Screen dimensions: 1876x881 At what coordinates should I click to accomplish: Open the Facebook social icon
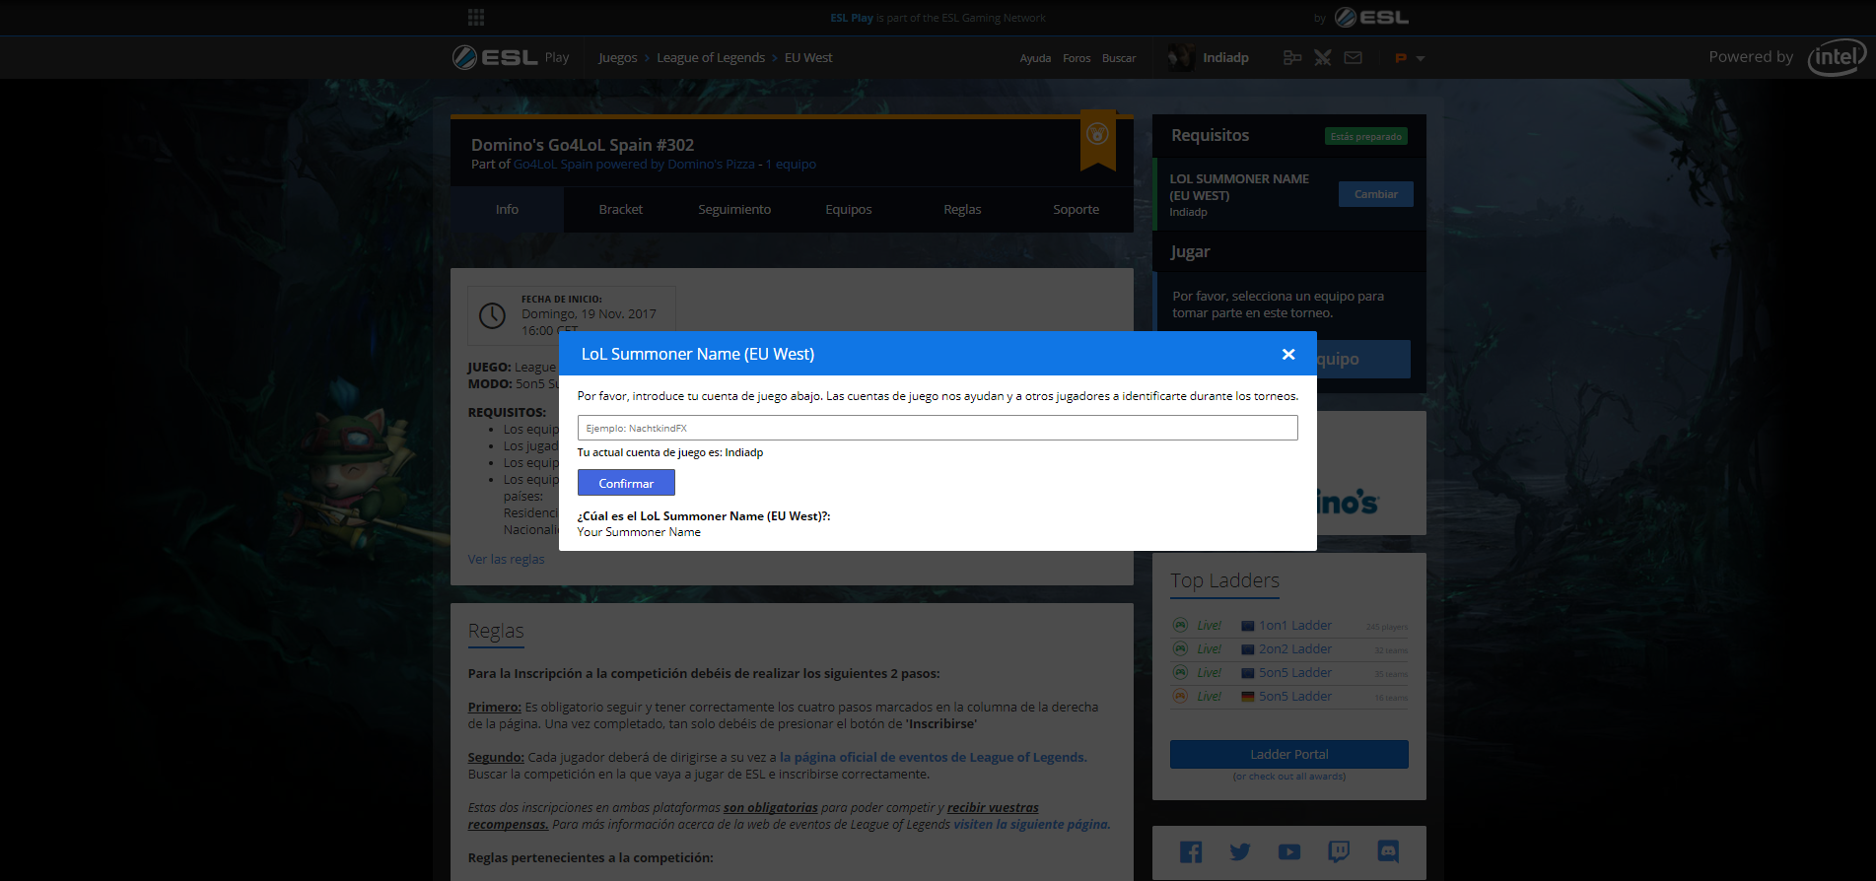point(1191,852)
